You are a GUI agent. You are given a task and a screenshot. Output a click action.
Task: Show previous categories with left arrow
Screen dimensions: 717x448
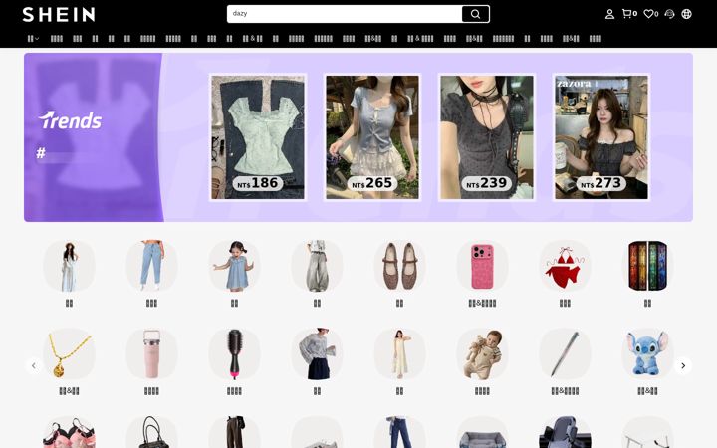click(x=34, y=365)
